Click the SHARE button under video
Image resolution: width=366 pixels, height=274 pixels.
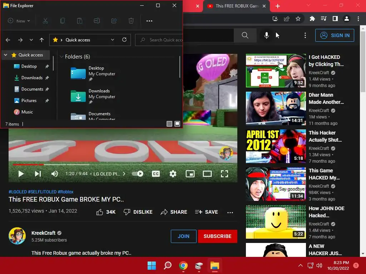click(x=174, y=212)
